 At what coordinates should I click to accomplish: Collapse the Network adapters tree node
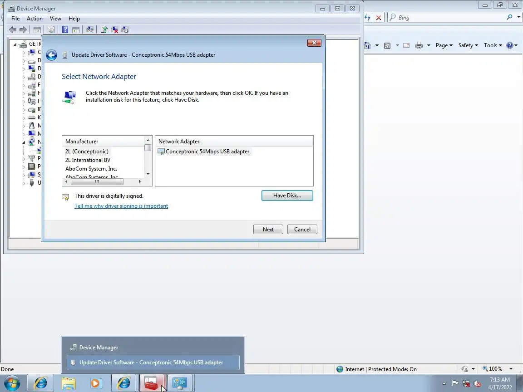[x=24, y=142]
